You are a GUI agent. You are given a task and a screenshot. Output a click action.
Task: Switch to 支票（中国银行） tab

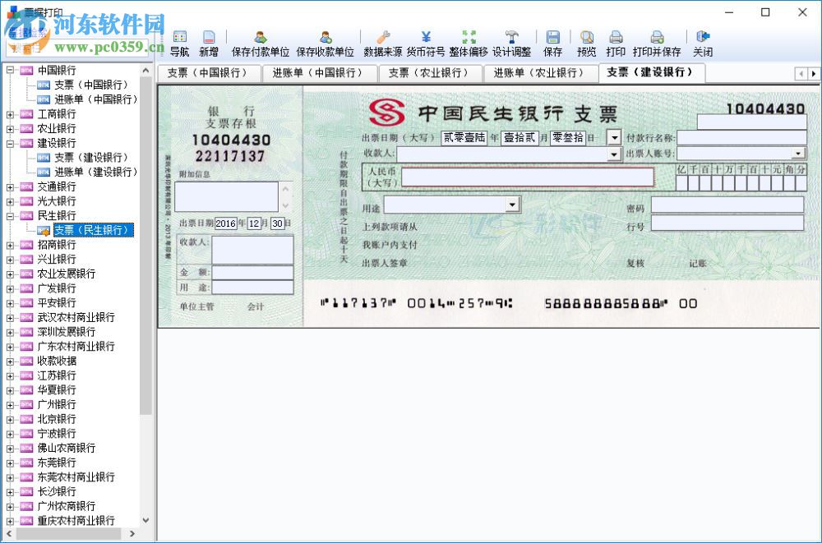coord(208,73)
